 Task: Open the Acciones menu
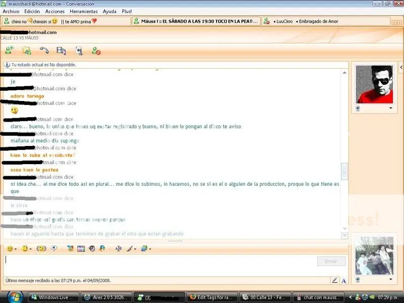pos(55,11)
